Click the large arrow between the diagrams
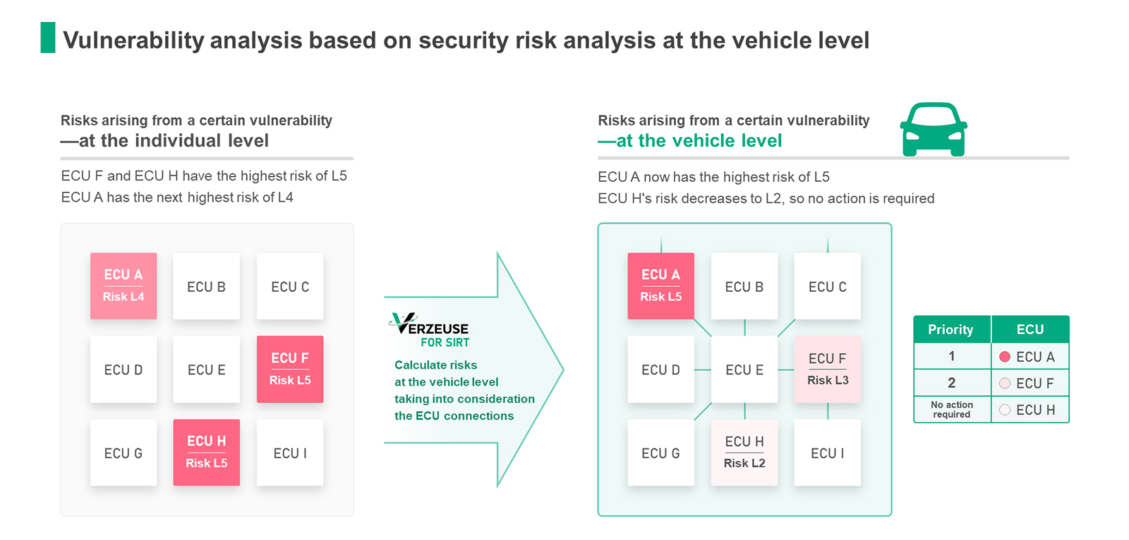1129x540 pixels. tap(474, 369)
